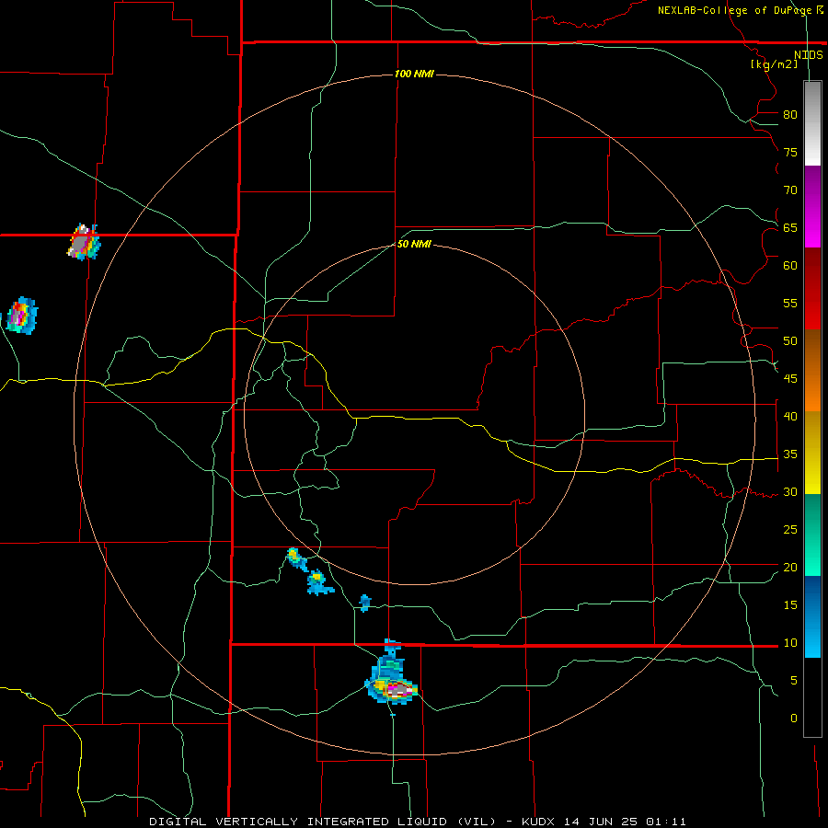This screenshot has height=828, width=828.
Task: Click the tiny isolated blue cell nearest the southern storm
Action: point(365,603)
